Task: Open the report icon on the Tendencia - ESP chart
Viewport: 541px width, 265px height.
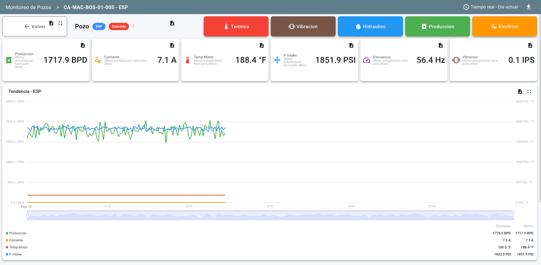Action: coord(520,92)
